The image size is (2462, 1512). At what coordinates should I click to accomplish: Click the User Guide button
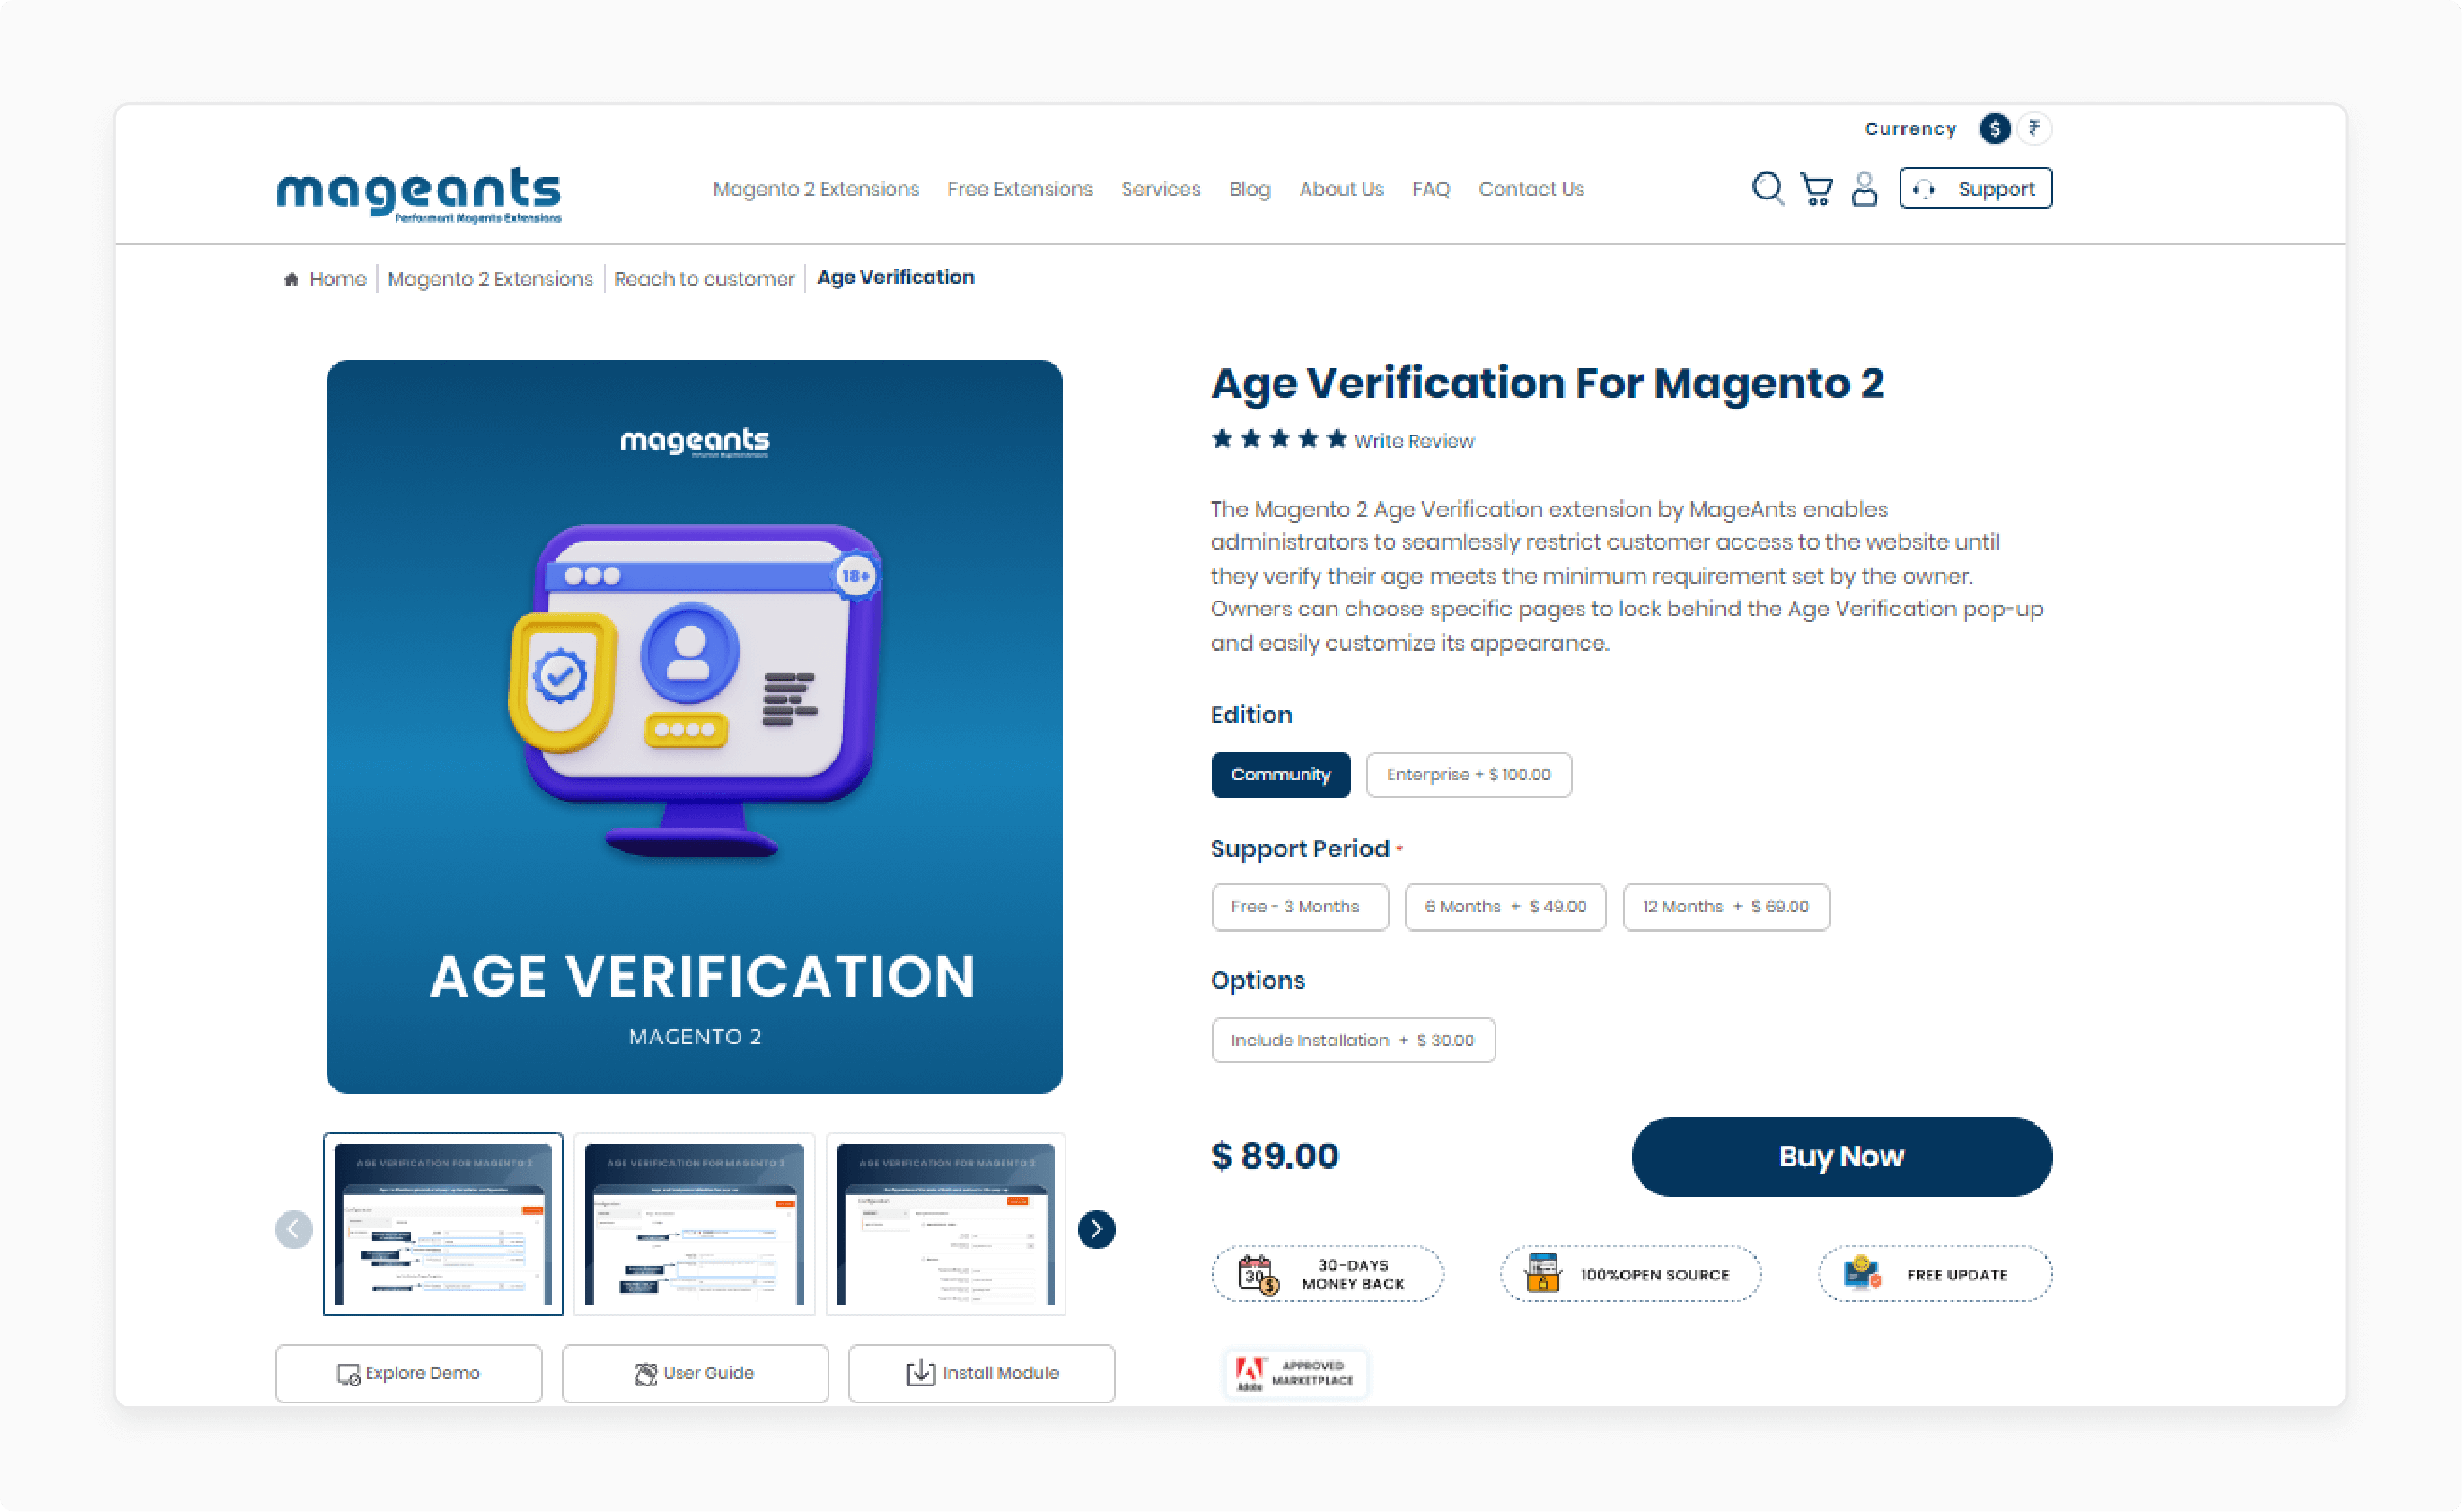695,1374
